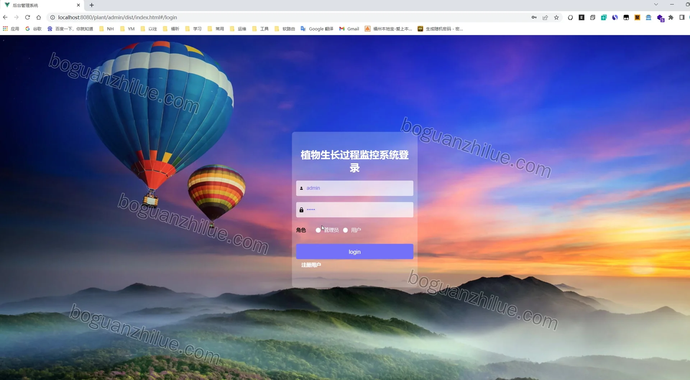Open the 运维 bookmark folder
690x380 pixels.
238,29
